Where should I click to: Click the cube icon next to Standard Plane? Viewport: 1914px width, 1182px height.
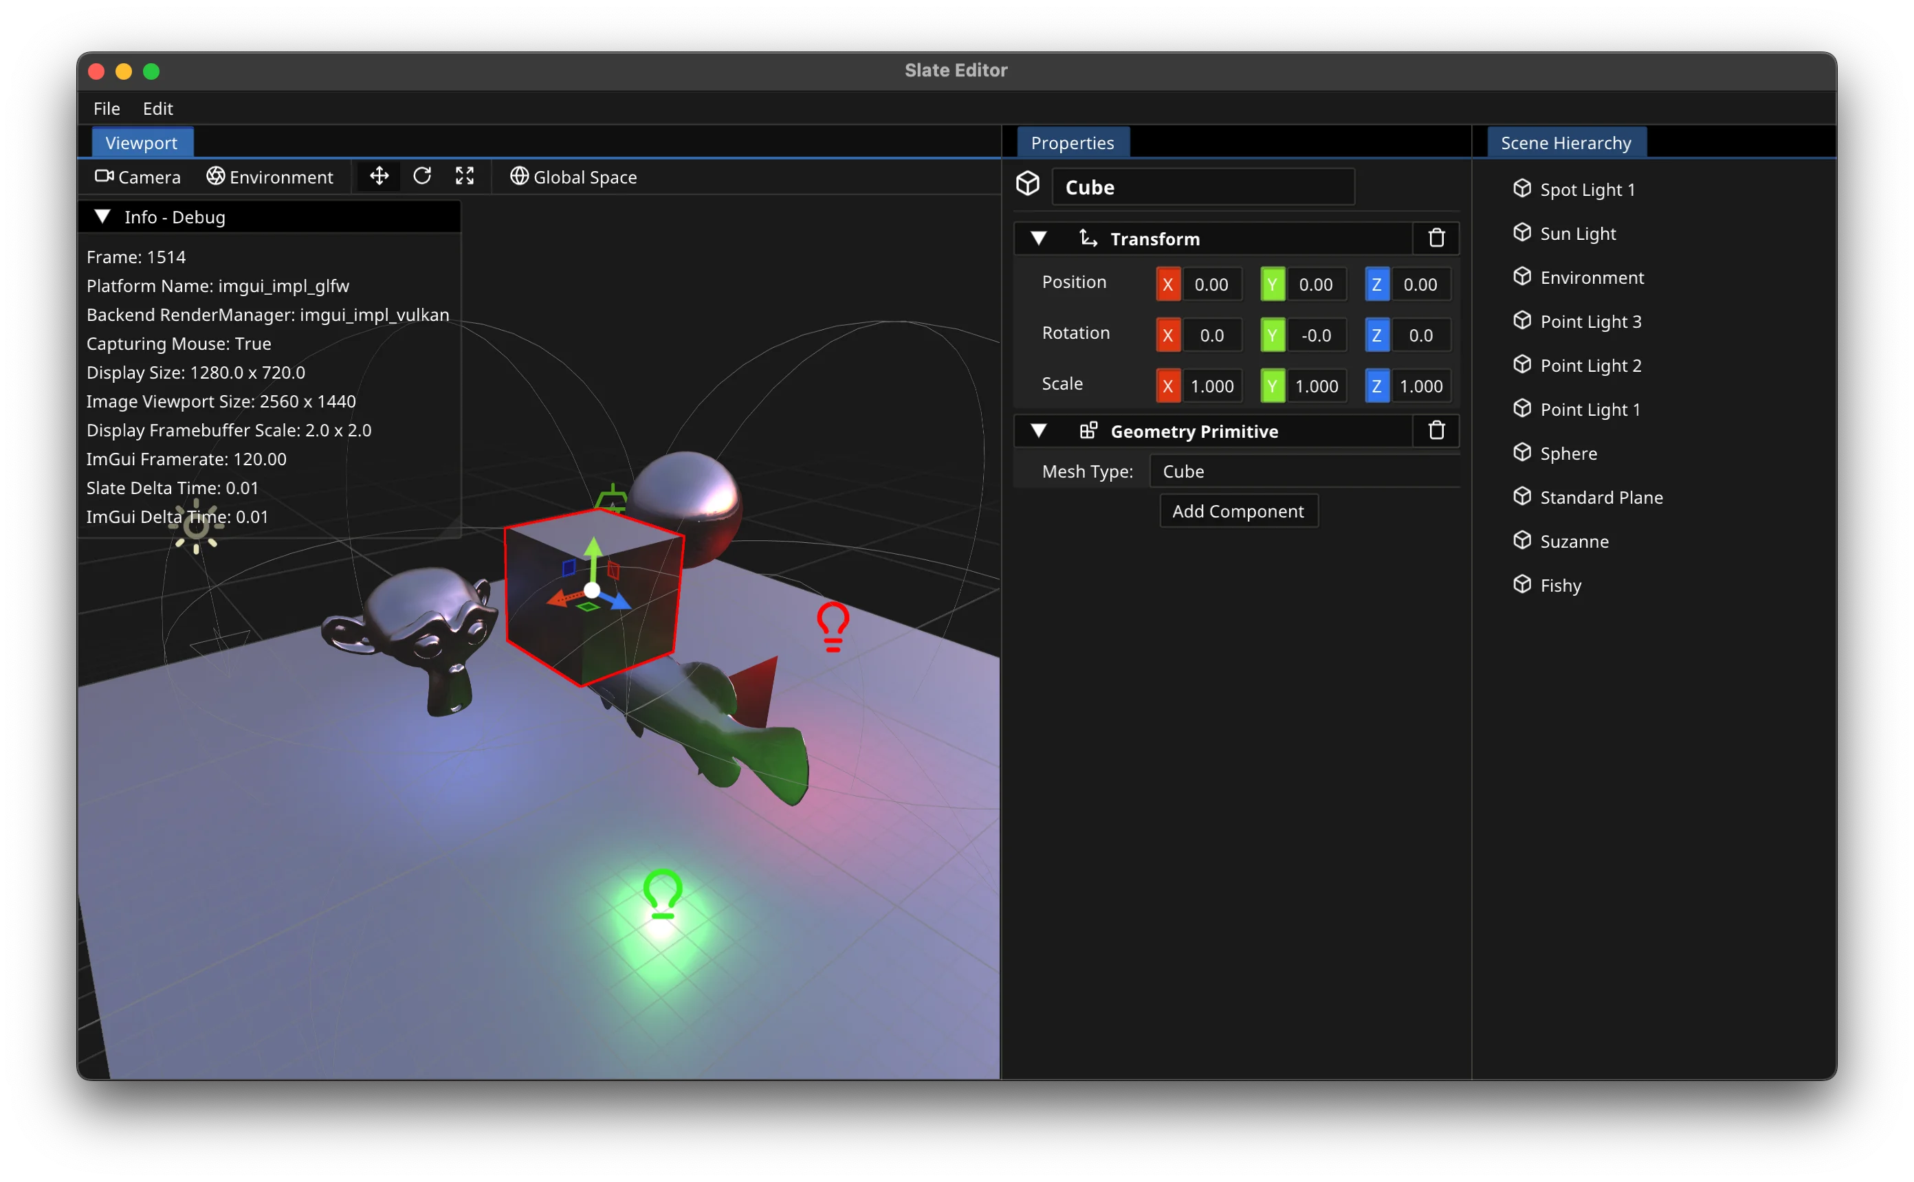coord(1522,495)
